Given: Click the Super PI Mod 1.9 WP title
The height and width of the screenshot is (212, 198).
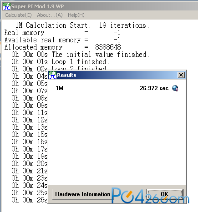Looking at the screenshot, I should (x=37, y=6).
